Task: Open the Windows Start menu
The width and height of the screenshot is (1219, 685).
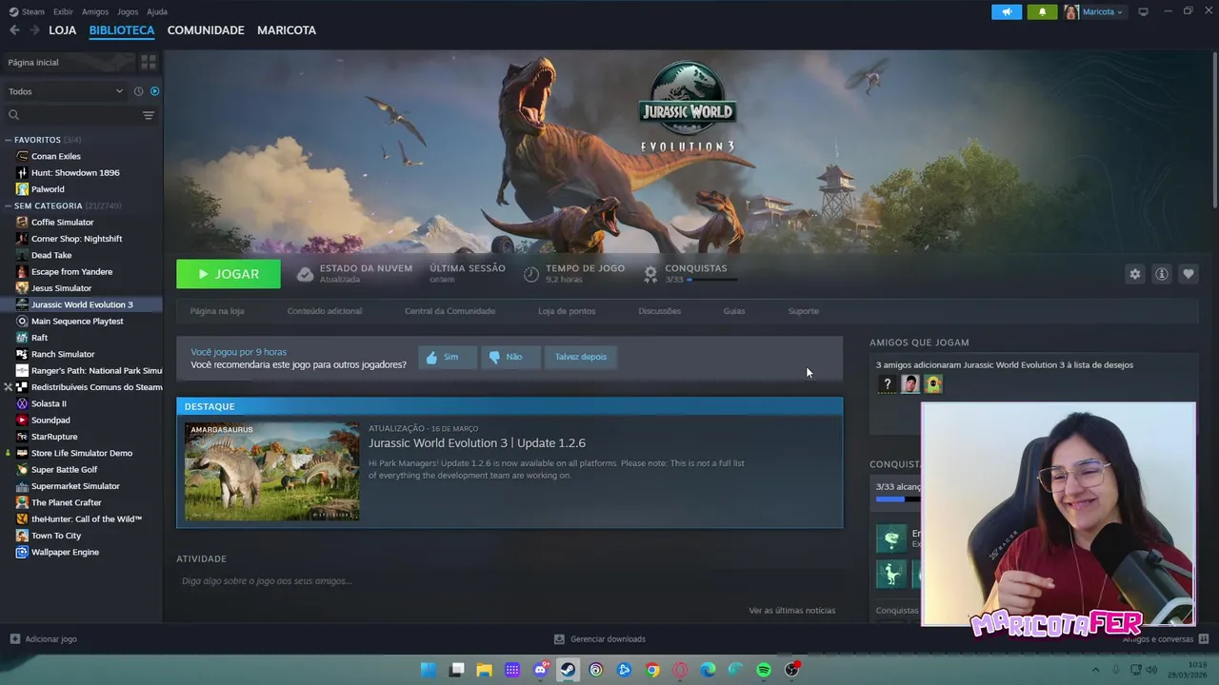Action: 429,670
